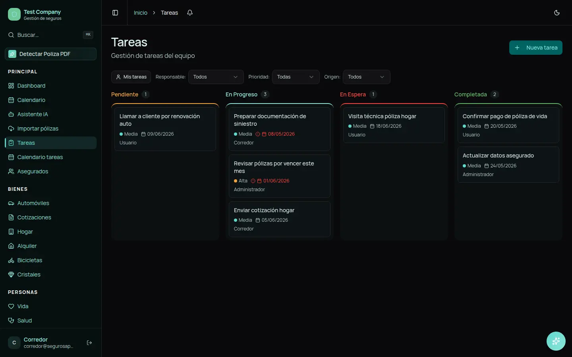Open the Hogar building icon
The image size is (572, 357).
[11, 232]
